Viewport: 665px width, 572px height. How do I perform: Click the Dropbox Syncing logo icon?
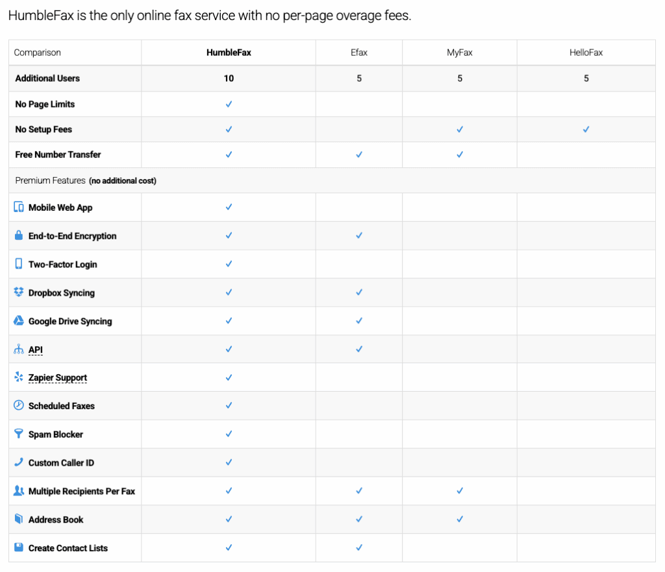point(19,292)
